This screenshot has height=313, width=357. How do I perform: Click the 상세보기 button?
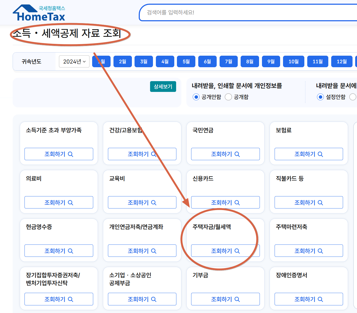tap(163, 86)
